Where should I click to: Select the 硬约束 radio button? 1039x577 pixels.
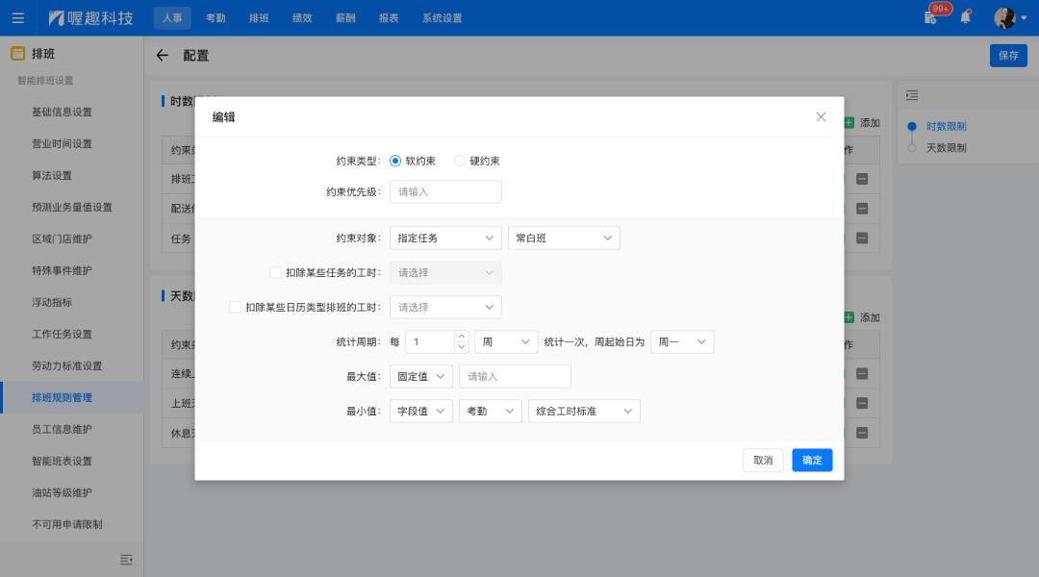coord(460,161)
